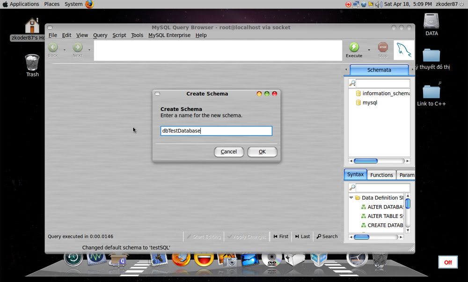Click the network monitors tray icon
Viewport: 468px width, 282px height.
click(x=356, y=4)
